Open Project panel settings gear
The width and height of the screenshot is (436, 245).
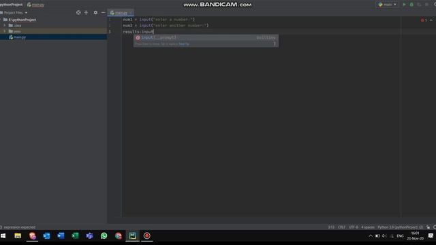click(95, 12)
